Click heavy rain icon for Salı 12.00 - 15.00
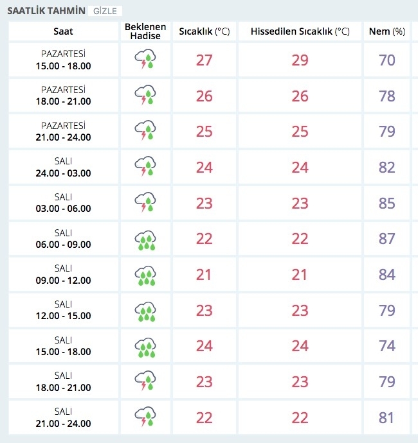This screenshot has height=443, width=418. pyautogui.click(x=145, y=311)
